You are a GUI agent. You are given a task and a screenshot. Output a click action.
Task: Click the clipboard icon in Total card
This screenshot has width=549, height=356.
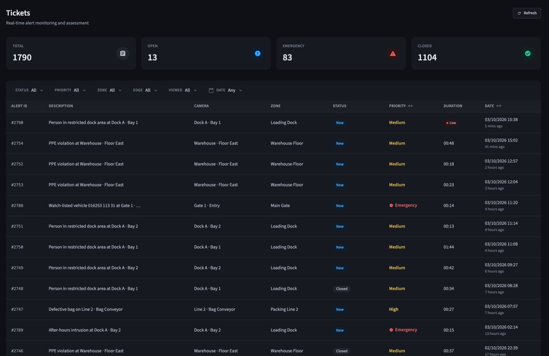(x=122, y=54)
